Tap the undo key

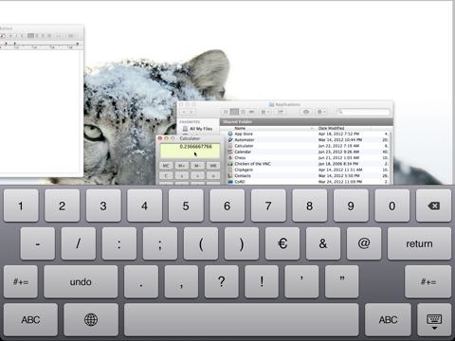[x=81, y=281]
